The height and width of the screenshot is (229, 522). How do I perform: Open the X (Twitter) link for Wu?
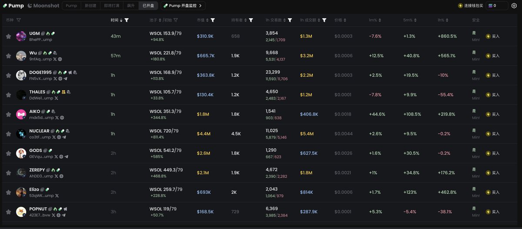point(55,59)
